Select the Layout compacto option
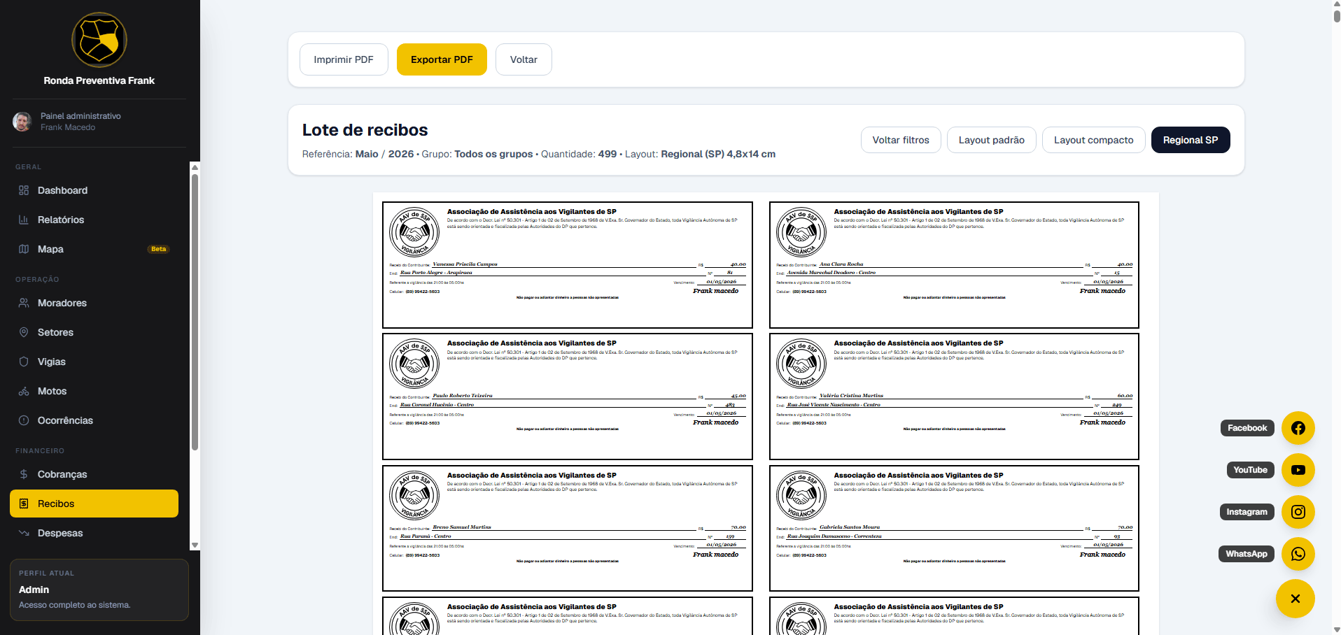The image size is (1341, 635). click(1093, 140)
